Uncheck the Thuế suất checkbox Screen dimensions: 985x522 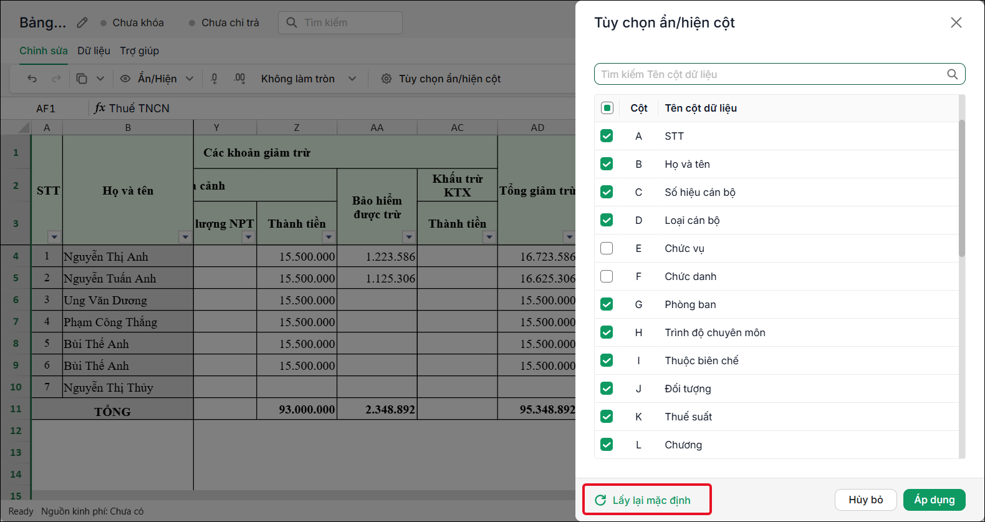click(x=607, y=417)
